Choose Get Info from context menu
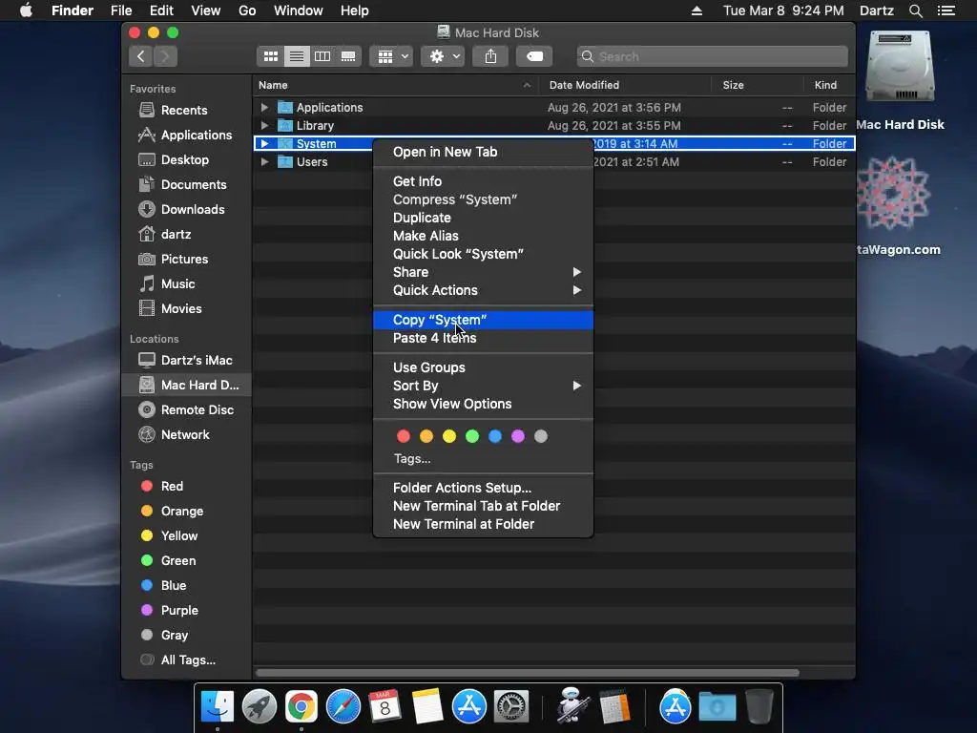Image resolution: width=977 pixels, height=733 pixels. (x=483, y=181)
